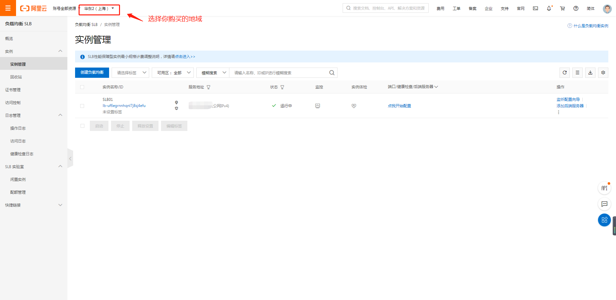Click the download export icon
Screen dimensions: 616x300
pyautogui.click(x=590, y=73)
